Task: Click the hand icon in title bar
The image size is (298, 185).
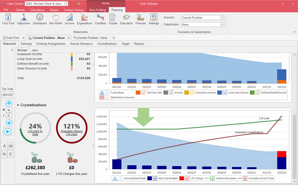Action: pos(79,3)
